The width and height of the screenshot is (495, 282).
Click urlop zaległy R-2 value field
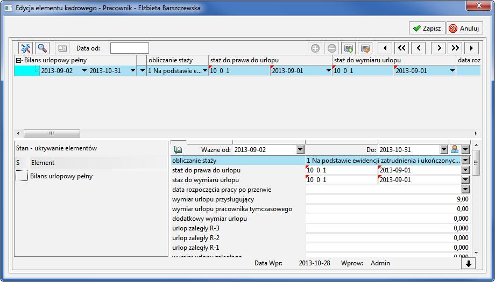[388, 238]
